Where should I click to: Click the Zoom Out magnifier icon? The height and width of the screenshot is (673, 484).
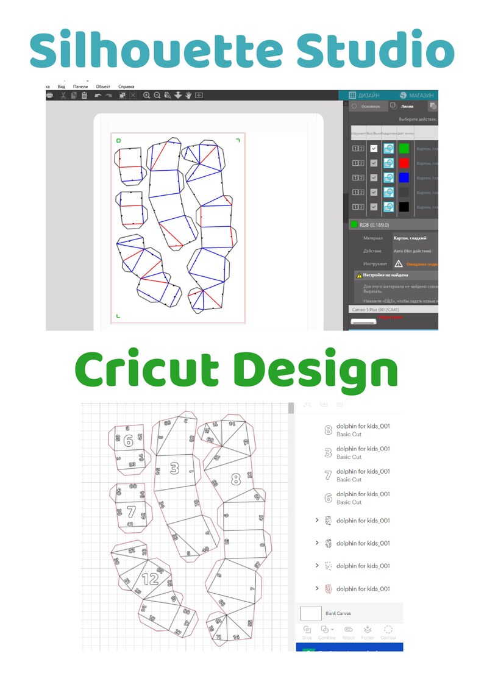pos(157,95)
